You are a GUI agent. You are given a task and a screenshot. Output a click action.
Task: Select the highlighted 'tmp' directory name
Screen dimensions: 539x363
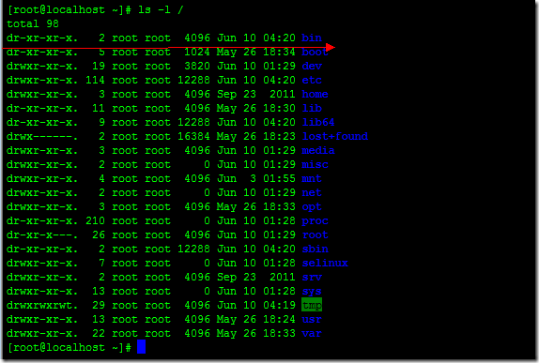click(312, 305)
